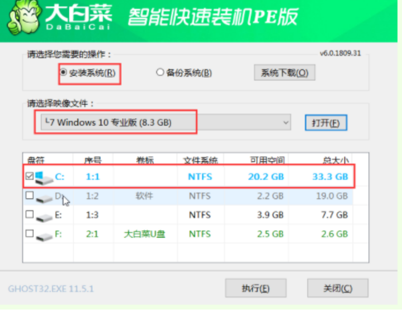Click the 系统下载(O) button
Viewport: 402px width, 310px height.
coord(284,73)
